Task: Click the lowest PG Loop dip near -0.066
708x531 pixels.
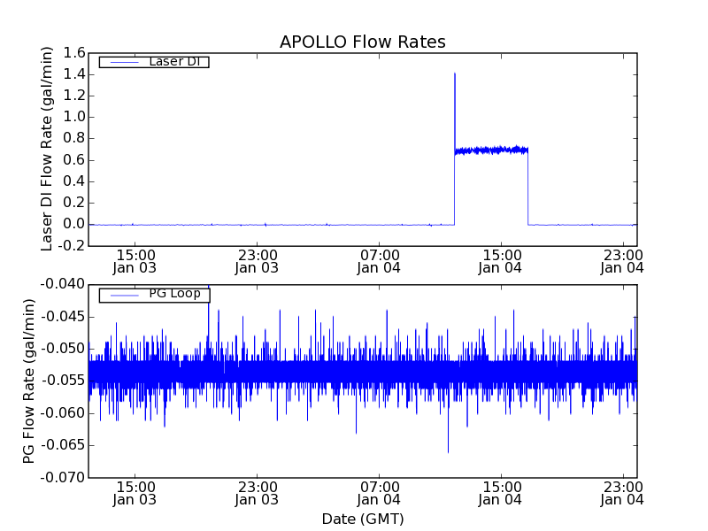Action: (448, 451)
